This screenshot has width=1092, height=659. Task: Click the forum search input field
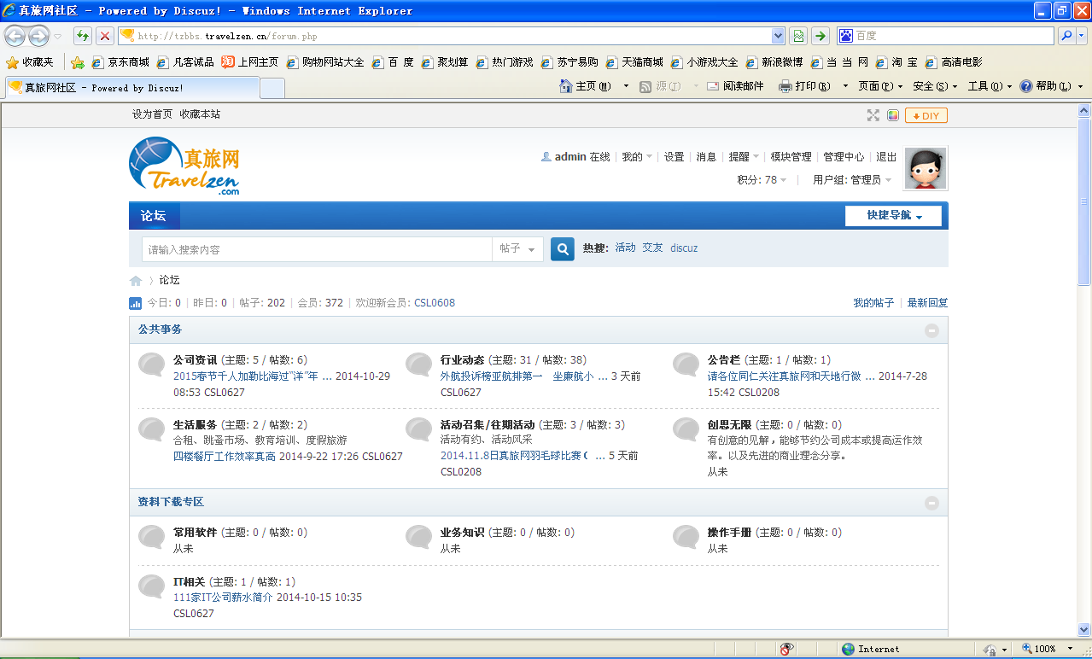pos(317,249)
